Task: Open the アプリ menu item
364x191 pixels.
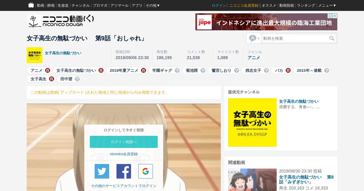Action: click(x=137, y=5)
